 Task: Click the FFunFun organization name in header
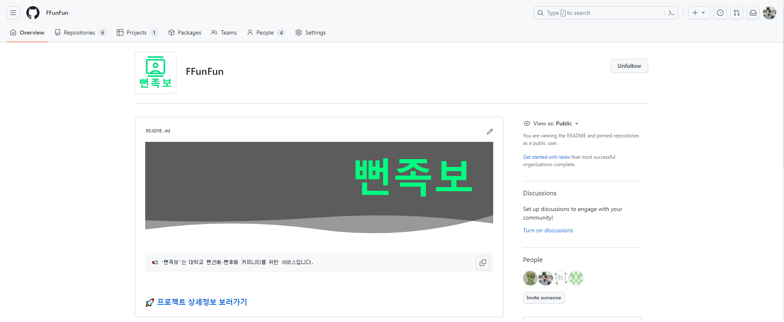tap(57, 13)
